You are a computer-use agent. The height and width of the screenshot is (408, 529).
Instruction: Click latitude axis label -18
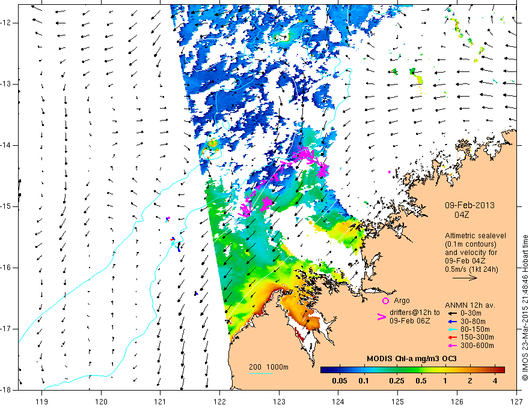point(6,390)
